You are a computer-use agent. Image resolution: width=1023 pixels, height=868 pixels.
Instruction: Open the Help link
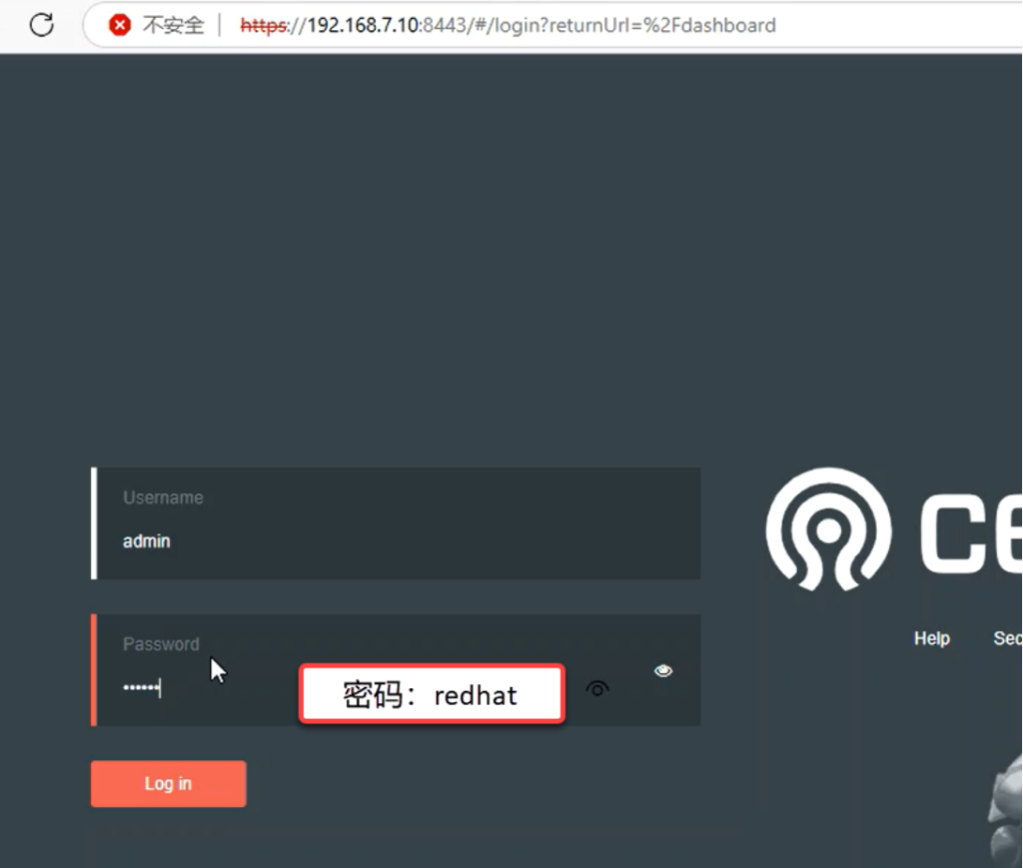(931, 638)
